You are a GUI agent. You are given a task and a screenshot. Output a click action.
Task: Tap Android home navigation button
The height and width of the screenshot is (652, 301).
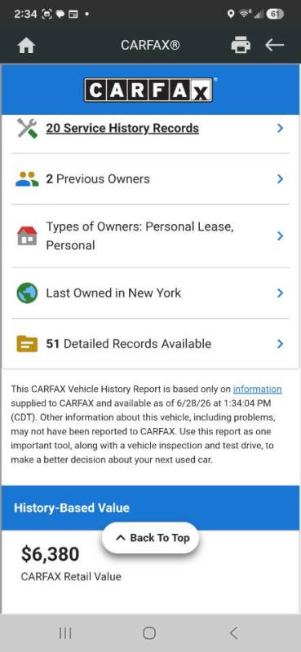149,633
